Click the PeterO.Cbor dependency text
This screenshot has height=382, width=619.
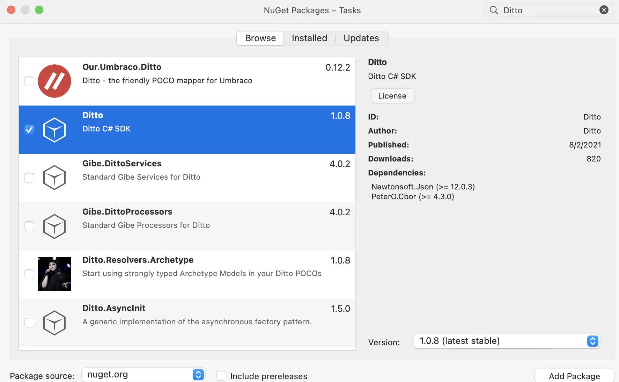tap(413, 196)
